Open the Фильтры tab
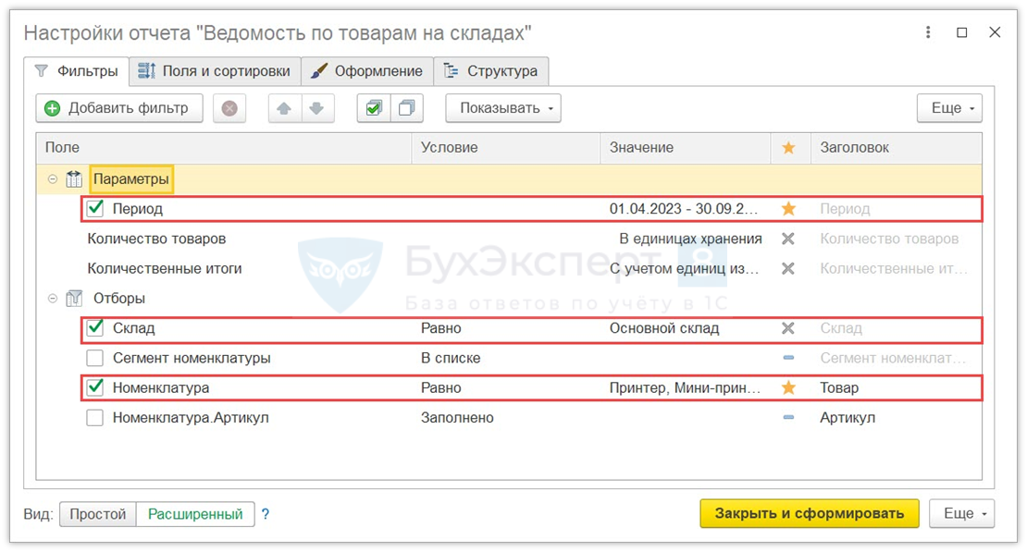Screen dimensions: 1027x552 coord(77,70)
